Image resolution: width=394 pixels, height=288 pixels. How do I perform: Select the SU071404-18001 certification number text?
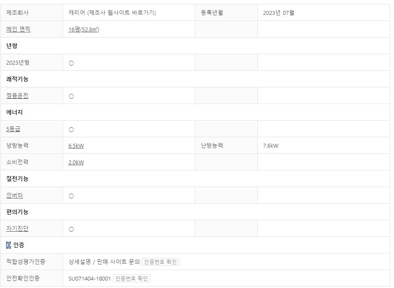pos(89,279)
